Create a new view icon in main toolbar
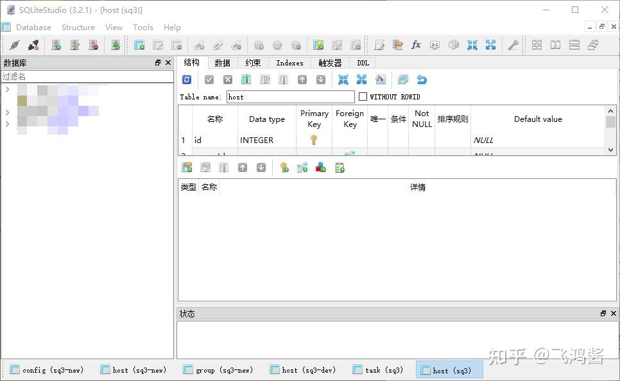This screenshot has width=620, height=381. point(318,45)
